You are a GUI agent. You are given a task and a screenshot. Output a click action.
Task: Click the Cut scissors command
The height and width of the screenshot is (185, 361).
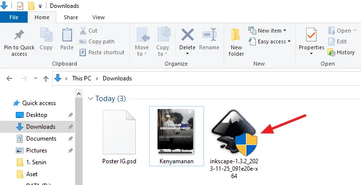(x=89, y=31)
